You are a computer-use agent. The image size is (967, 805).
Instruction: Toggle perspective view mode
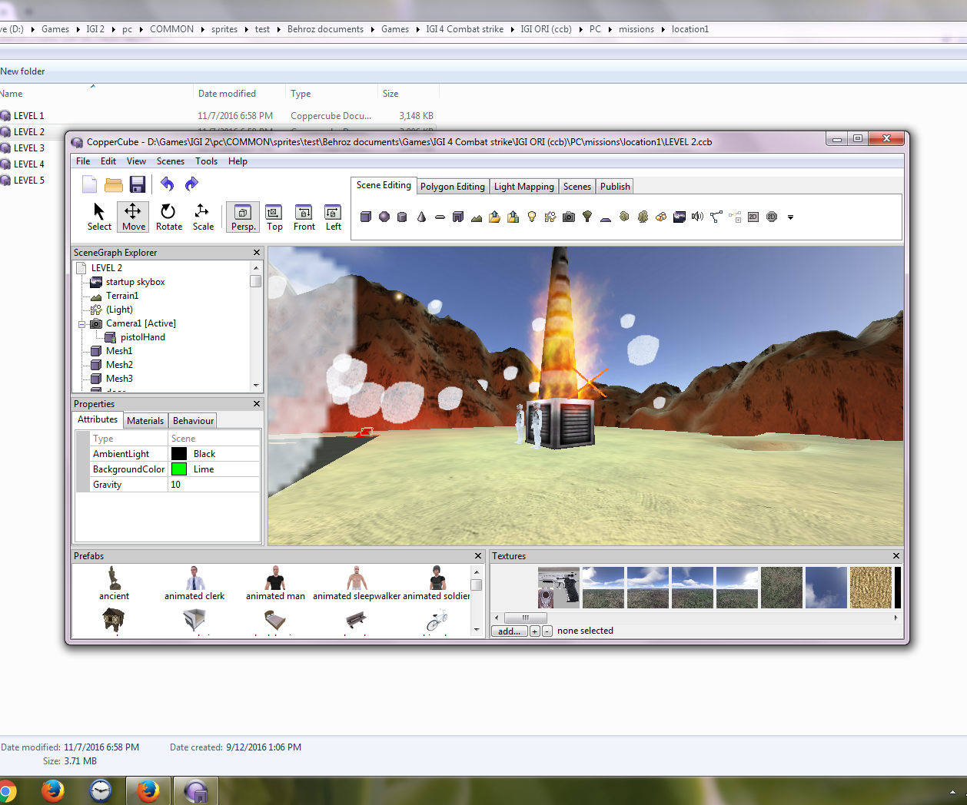click(242, 217)
